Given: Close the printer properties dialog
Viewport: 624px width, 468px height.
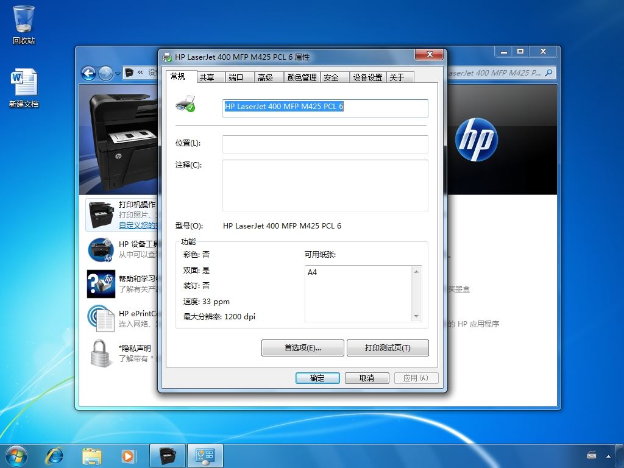Looking at the screenshot, I should pos(429,54).
